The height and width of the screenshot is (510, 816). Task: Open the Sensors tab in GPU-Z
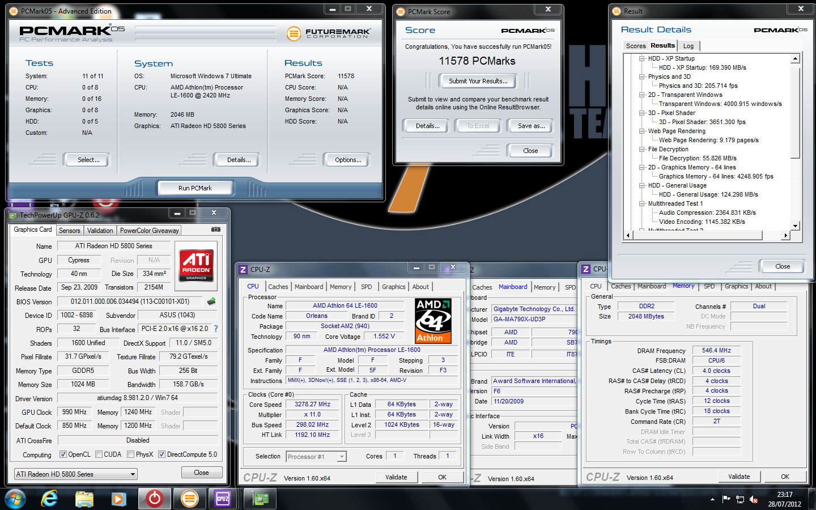[70, 231]
